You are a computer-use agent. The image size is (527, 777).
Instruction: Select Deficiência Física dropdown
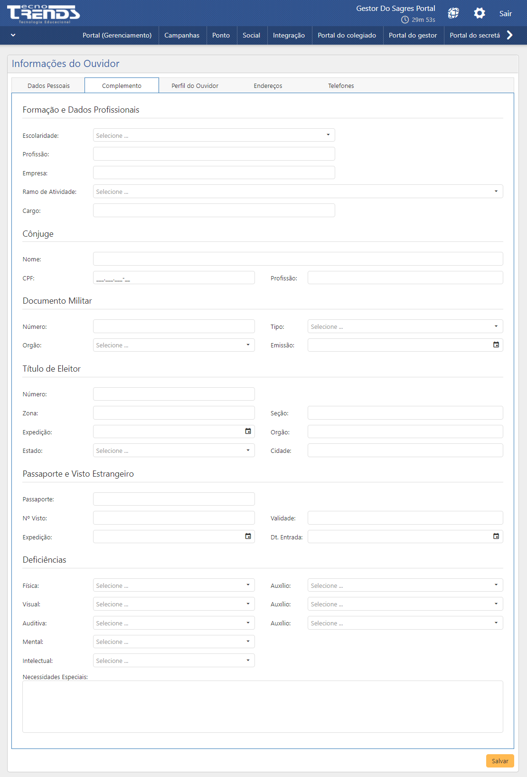pyautogui.click(x=174, y=585)
